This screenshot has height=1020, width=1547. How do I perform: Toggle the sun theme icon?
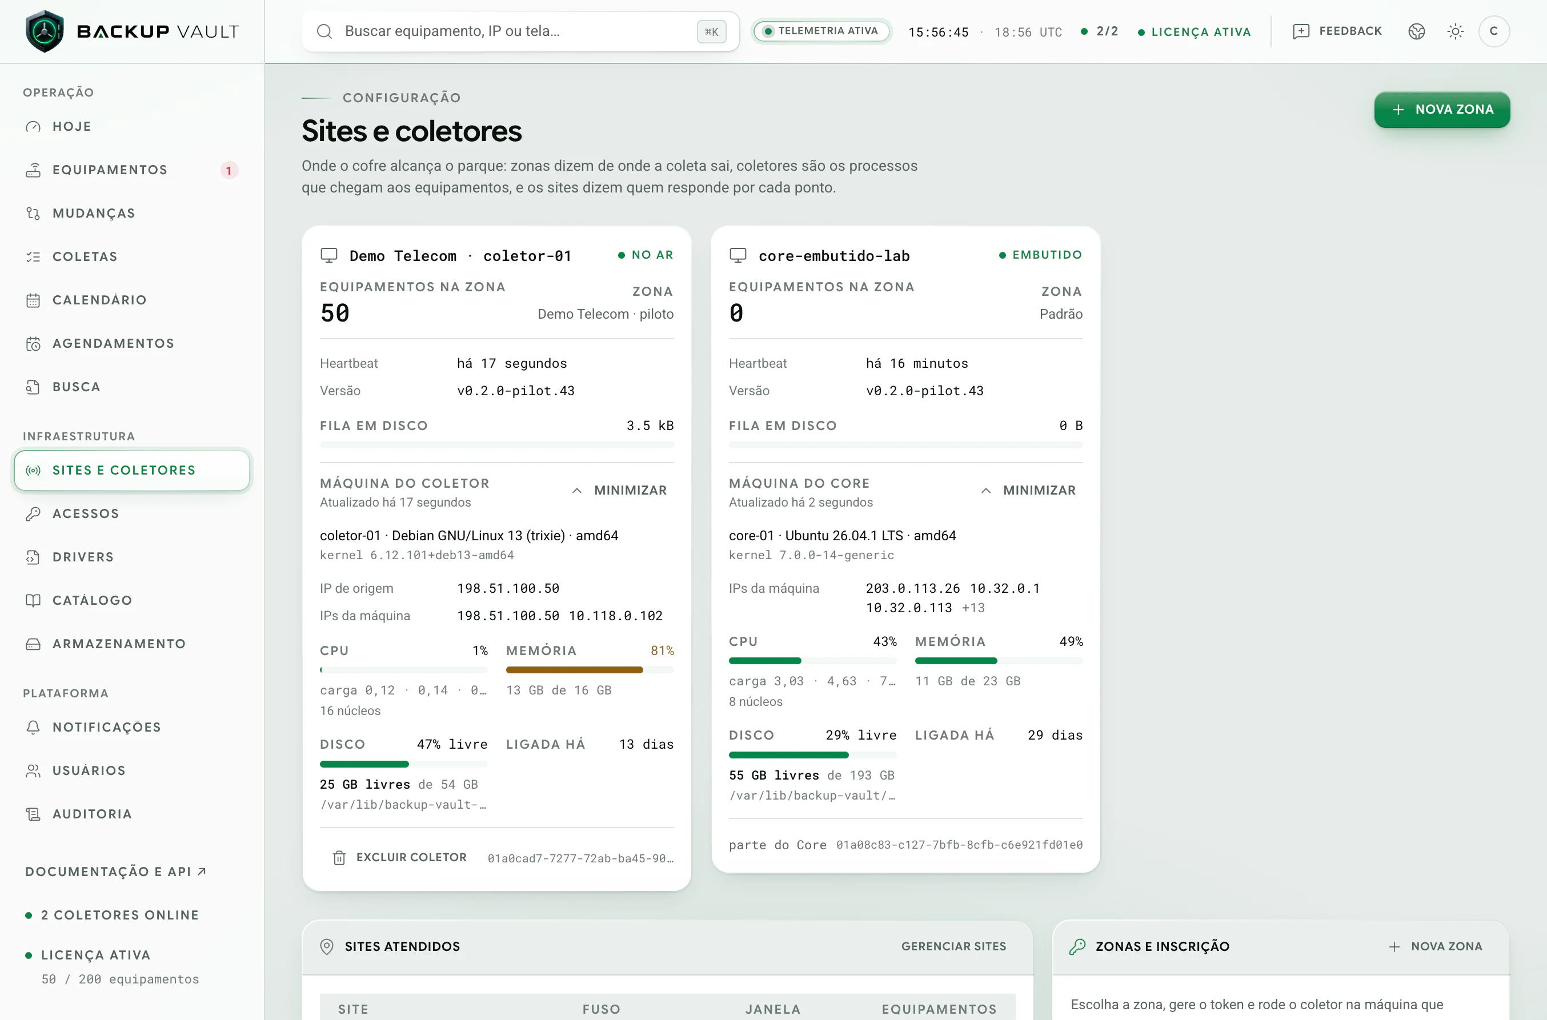[1455, 31]
